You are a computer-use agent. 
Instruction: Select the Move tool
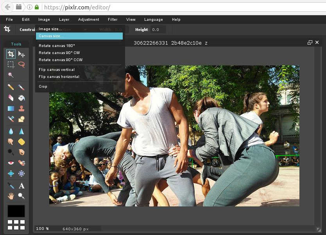pyautogui.click(x=21, y=54)
